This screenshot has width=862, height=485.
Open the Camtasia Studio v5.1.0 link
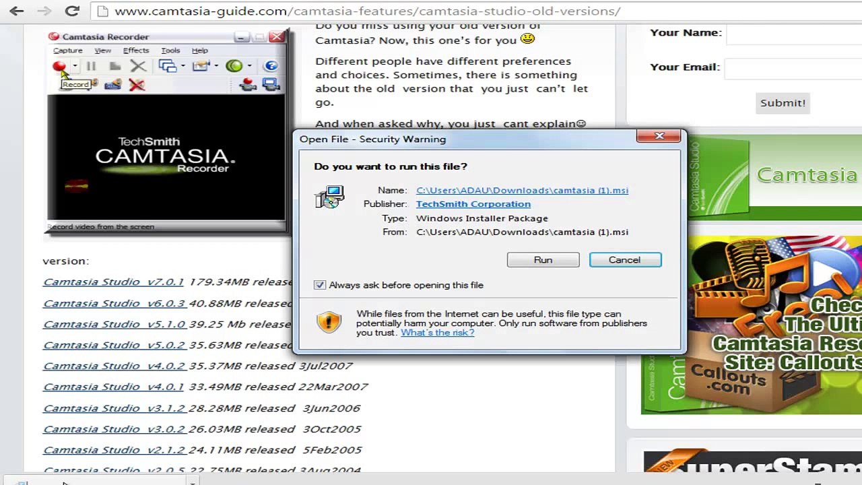[114, 325]
